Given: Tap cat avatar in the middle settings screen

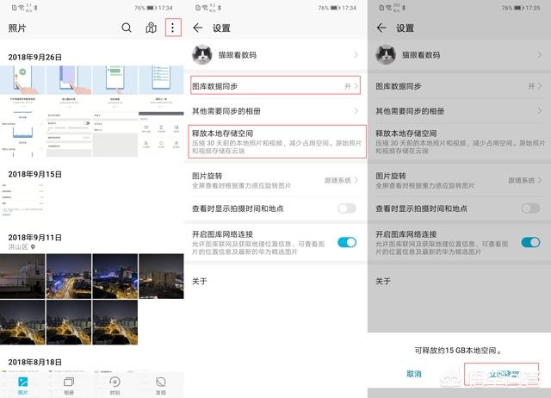Looking at the screenshot, I should pyautogui.click(x=203, y=55).
